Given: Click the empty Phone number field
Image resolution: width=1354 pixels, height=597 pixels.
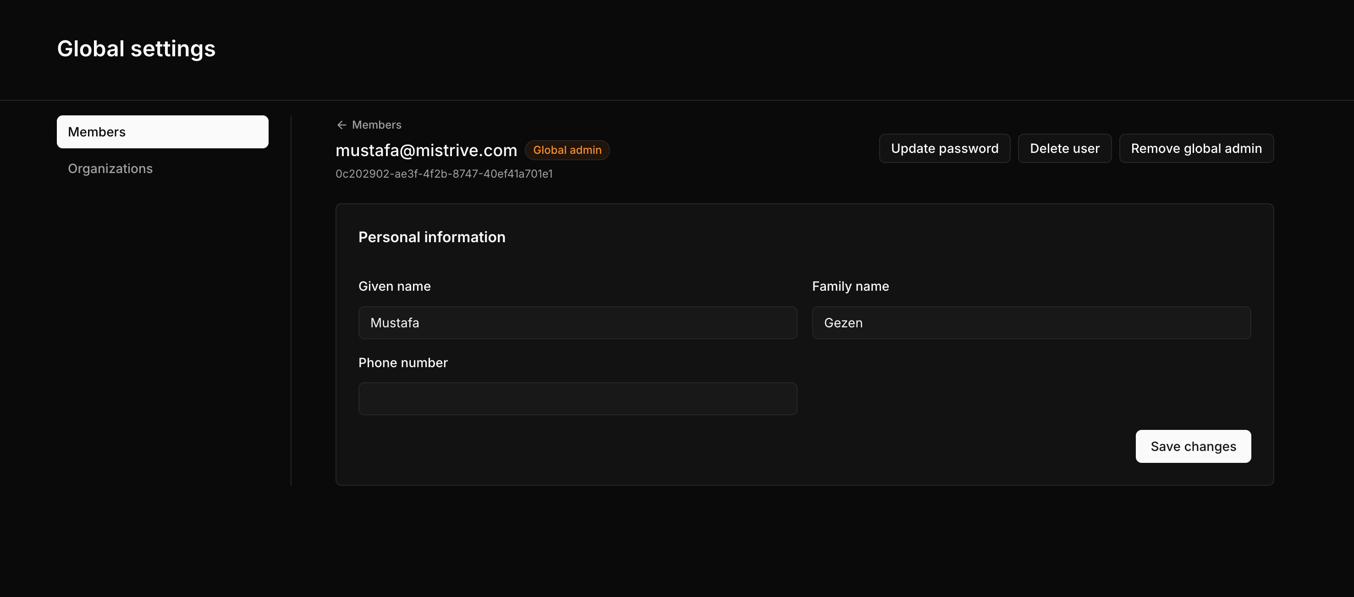Looking at the screenshot, I should click(x=578, y=398).
